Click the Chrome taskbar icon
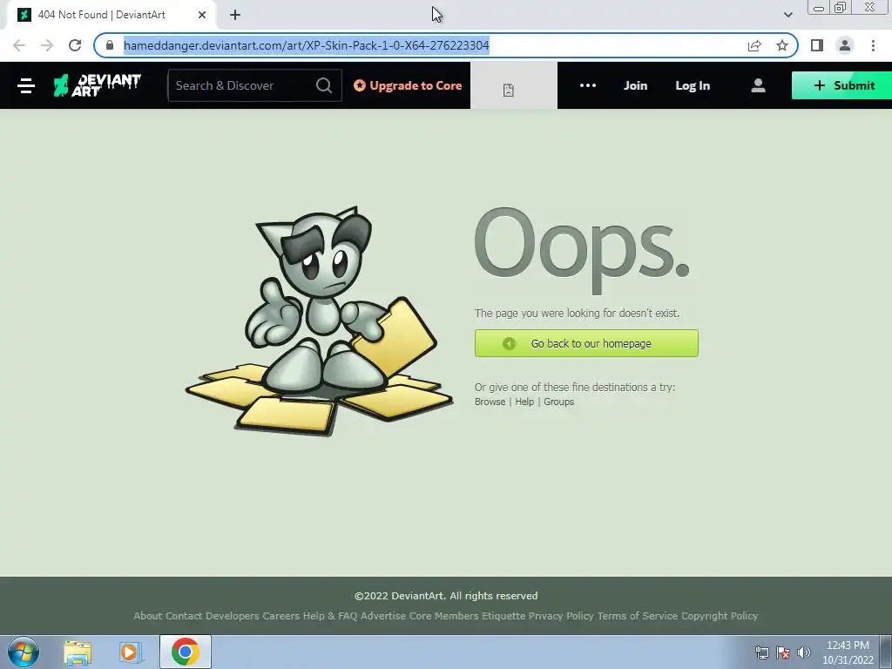The image size is (892, 669). (185, 652)
